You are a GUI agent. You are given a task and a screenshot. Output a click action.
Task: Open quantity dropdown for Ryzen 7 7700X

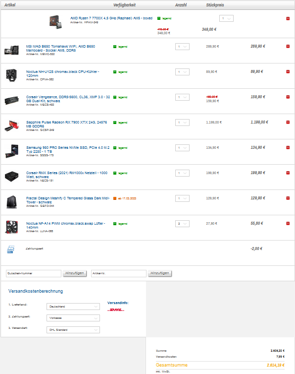pos(226,18)
